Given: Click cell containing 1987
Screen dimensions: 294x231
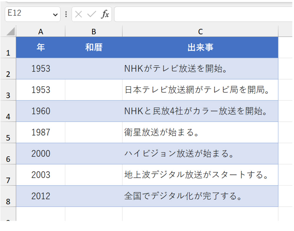Looking at the screenshot, I should (x=41, y=132).
